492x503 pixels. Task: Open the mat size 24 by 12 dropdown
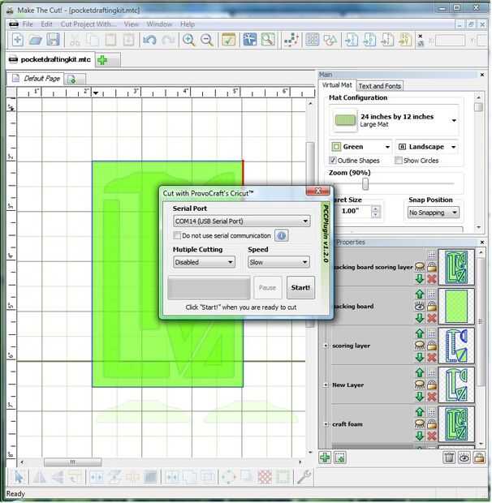pyautogui.click(x=395, y=120)
